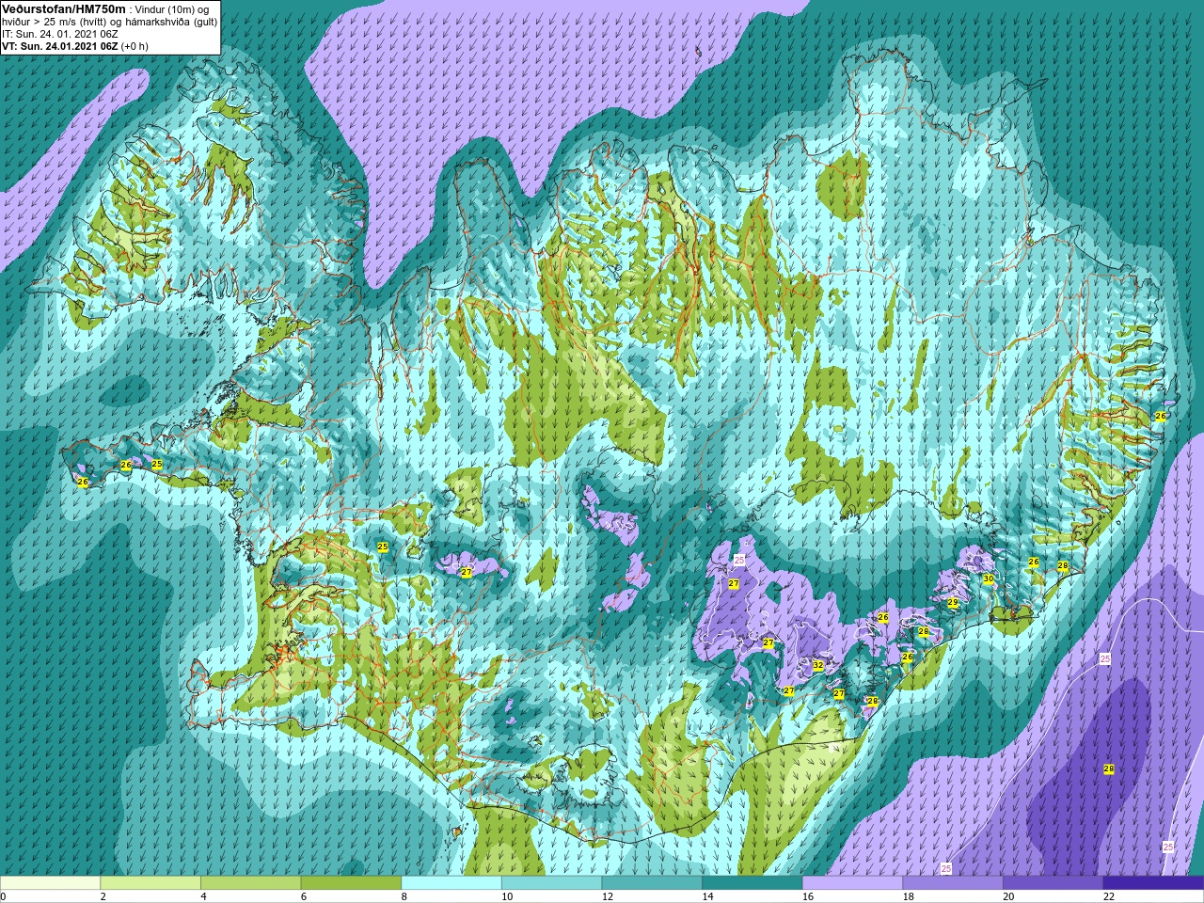Select the 20–22 m/s violet legend swatch
This screenshot has width=1204, height=903.
click(1053, 883)
